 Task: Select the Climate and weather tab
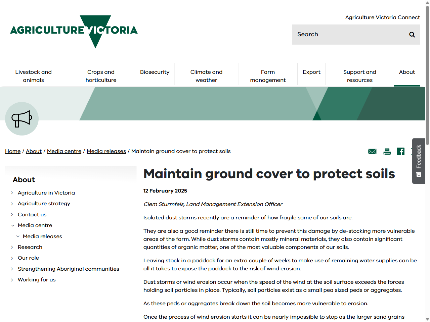click(206, 76)
